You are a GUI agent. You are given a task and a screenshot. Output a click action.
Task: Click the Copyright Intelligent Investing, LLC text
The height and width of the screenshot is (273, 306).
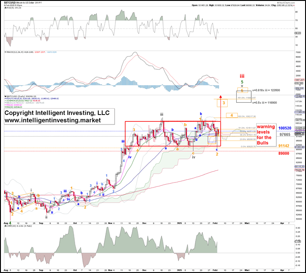tap(57, 113)
